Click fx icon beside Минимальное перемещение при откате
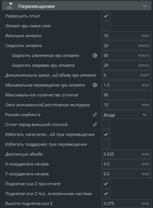 tap(95, 85)
